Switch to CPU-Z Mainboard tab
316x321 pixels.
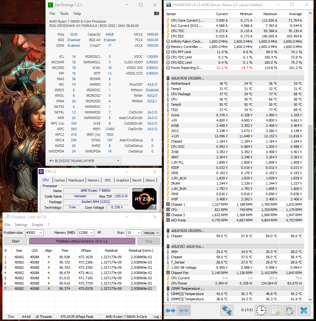coord(76,180)
